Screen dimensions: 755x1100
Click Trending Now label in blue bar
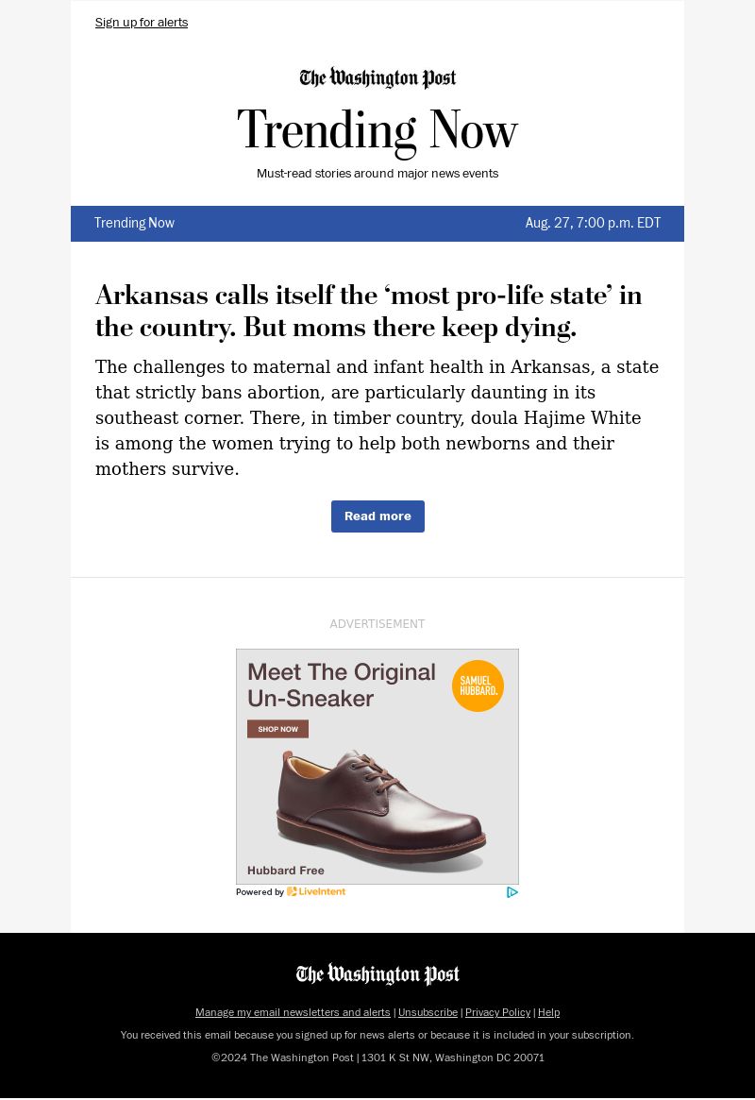tap(134, 224)
